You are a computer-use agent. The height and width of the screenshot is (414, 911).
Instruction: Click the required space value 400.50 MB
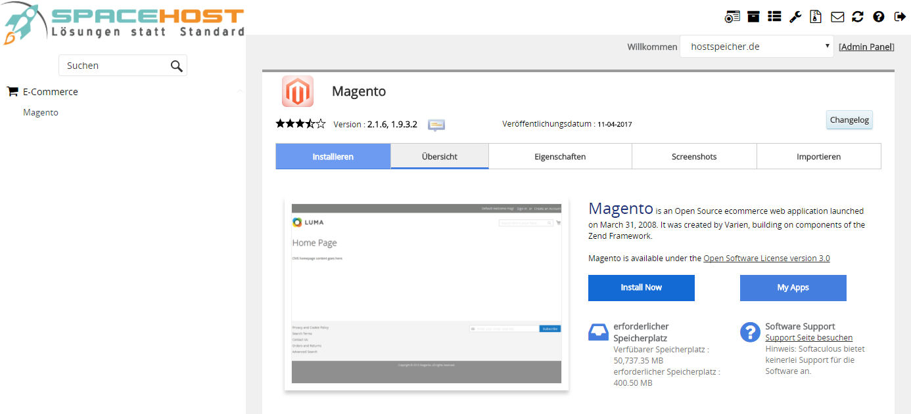click(633, 383)
